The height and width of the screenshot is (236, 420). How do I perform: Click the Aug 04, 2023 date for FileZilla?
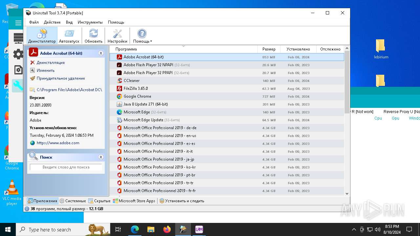(x=298, y=88)
